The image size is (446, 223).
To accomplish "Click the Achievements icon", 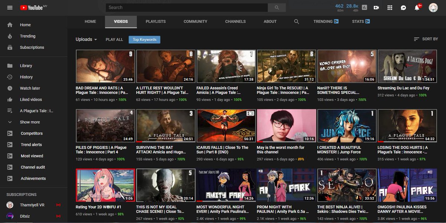I will pyautogui.click(x=10, y=178).
